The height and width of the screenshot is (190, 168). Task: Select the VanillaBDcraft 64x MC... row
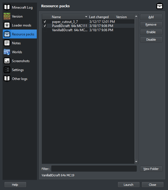pyautogui.click(x=88, y=30)
